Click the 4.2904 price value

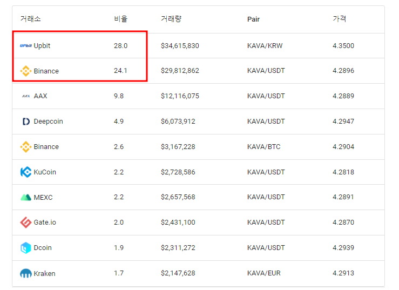343,147
